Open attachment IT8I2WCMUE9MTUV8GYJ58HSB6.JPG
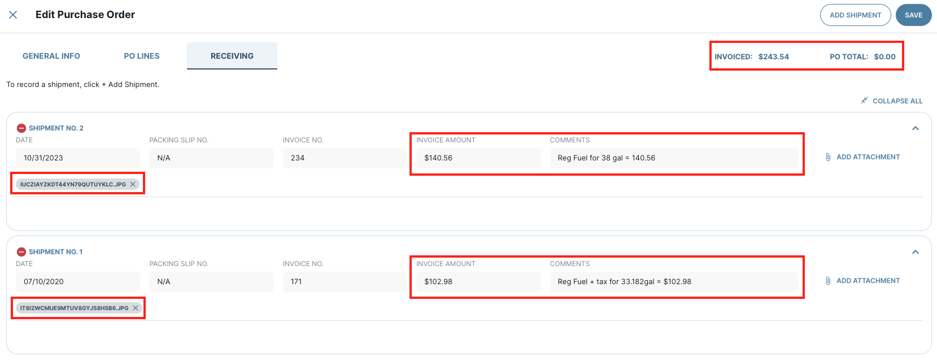Viewport: 937px width, 361px height. (74, 308)
